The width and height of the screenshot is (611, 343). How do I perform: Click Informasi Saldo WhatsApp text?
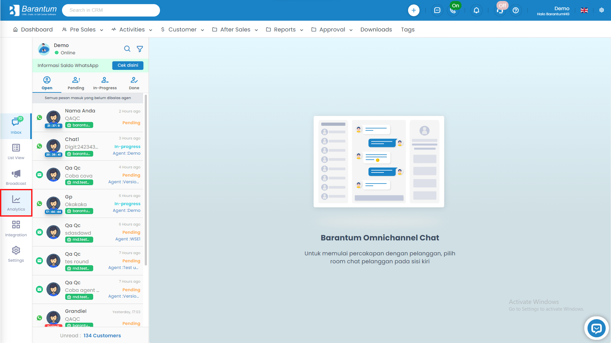click(x=68, y=65)
